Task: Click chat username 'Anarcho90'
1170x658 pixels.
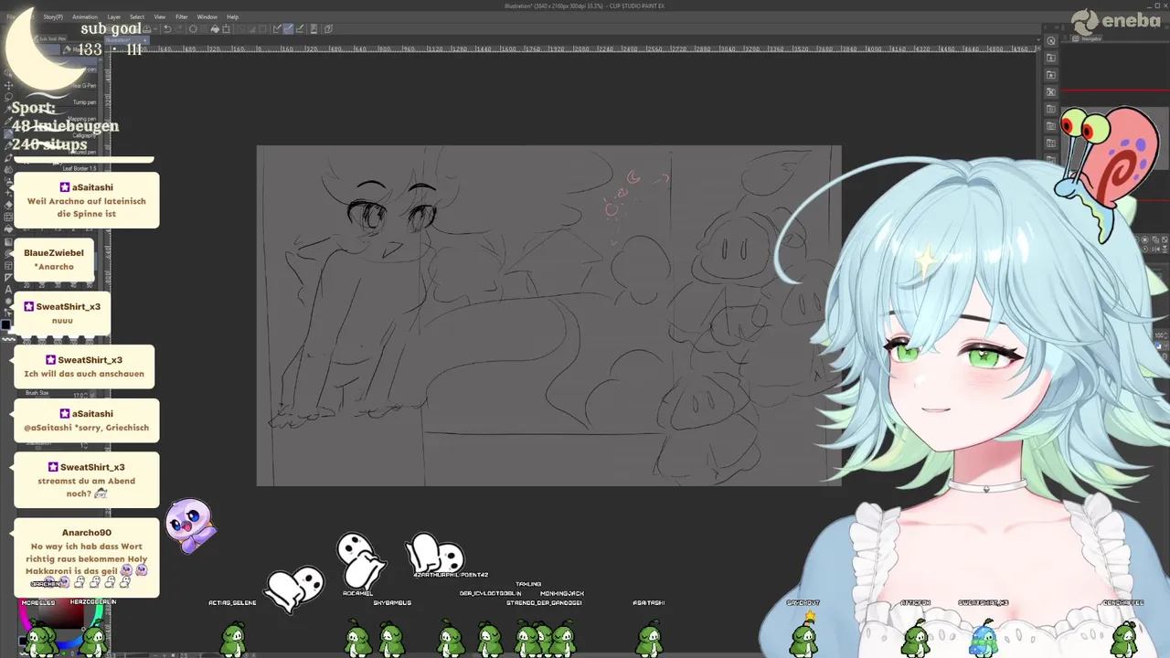Action: (x=87, y=533)
